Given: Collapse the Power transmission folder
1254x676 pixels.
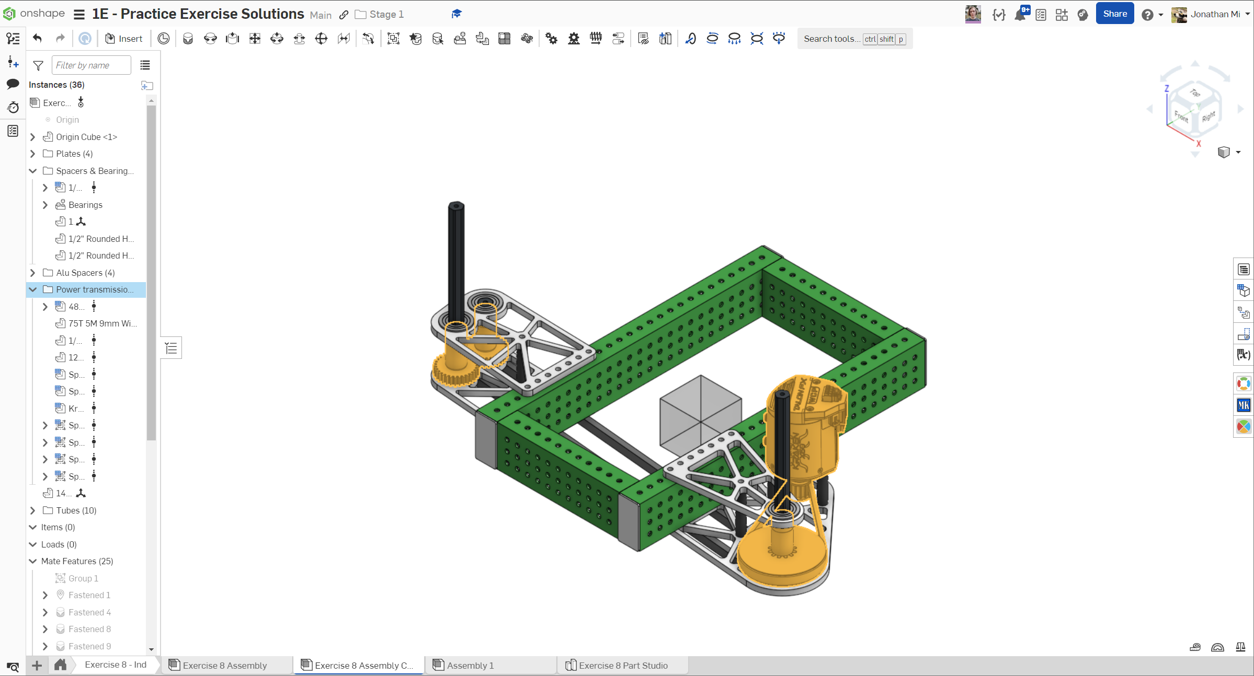Looking at the screenshot, I should point(33,289).
